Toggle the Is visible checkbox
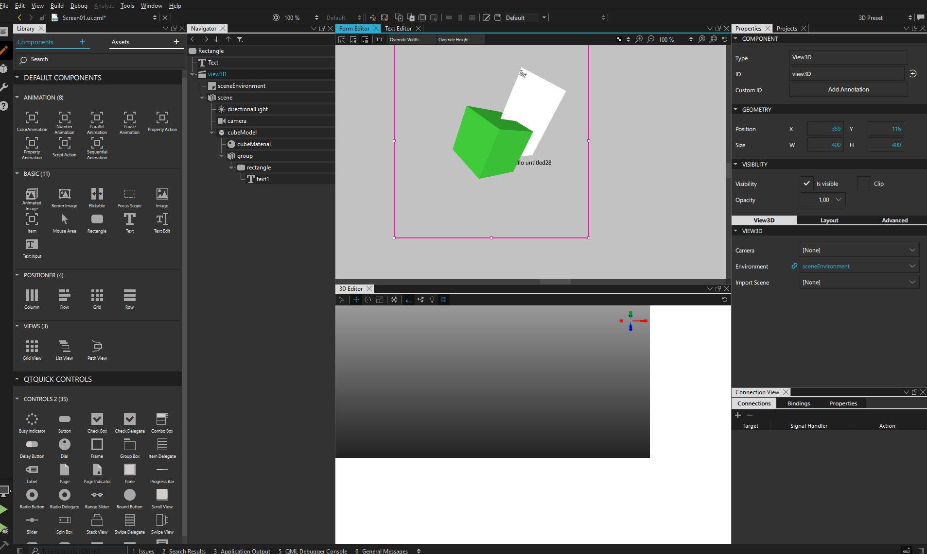The width and height of the screenshot is (927, 554). coord(806,184)
